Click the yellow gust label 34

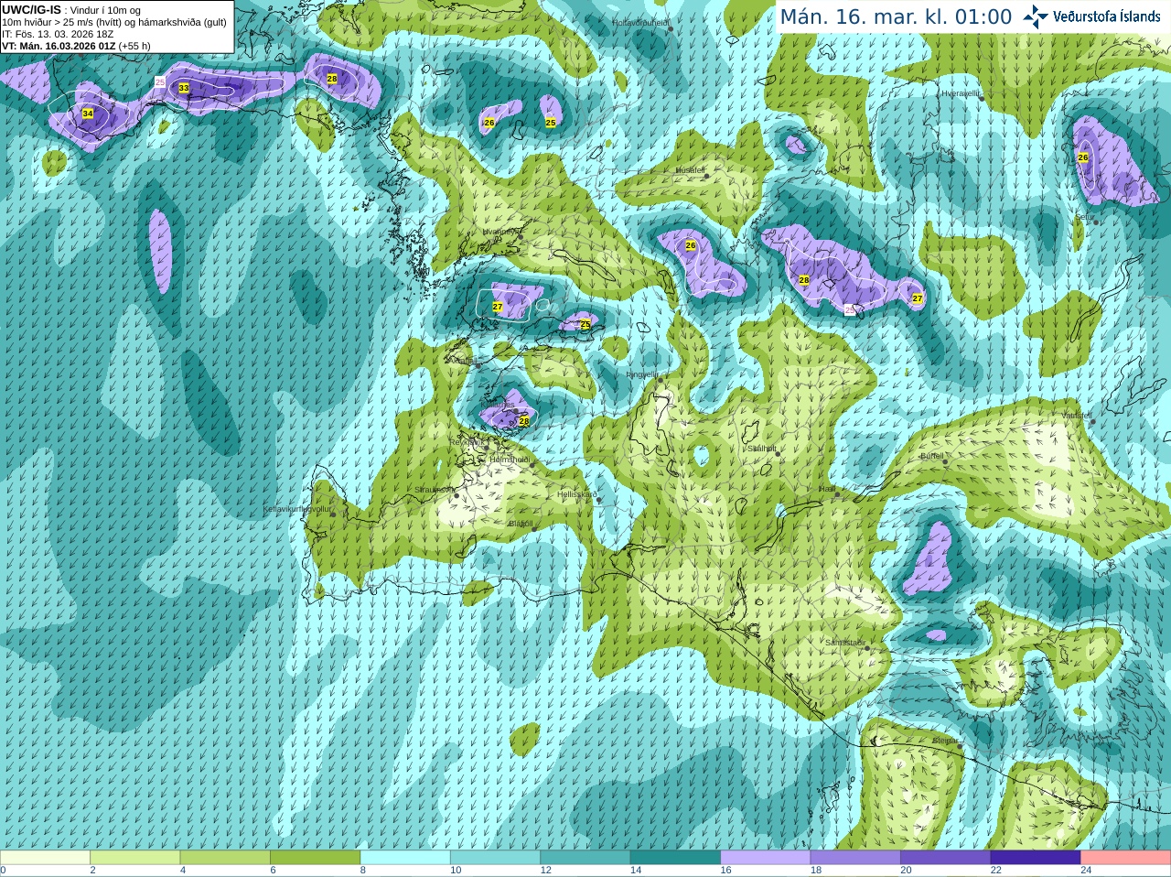(x=88, y=114)
